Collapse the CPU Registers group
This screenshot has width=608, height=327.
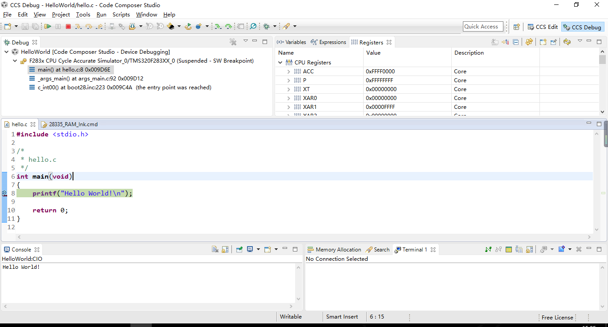[280, 63]
